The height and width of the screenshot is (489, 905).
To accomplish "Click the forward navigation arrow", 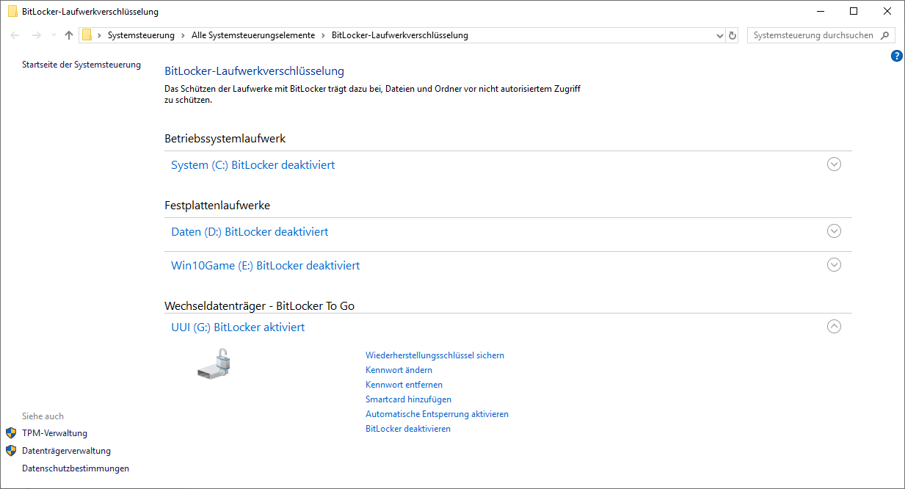I will click(x=37, y=35).
